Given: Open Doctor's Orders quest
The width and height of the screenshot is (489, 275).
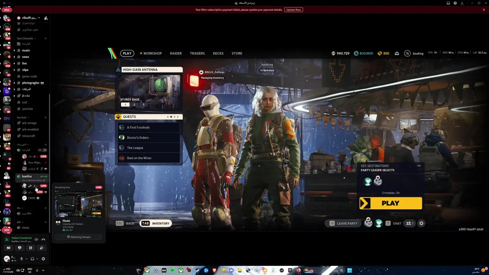Looking at the screenshot, I should coord(149,137).
